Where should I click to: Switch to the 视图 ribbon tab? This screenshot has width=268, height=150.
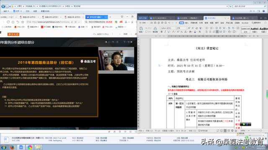pyautogui.click(x=211, y=22)
